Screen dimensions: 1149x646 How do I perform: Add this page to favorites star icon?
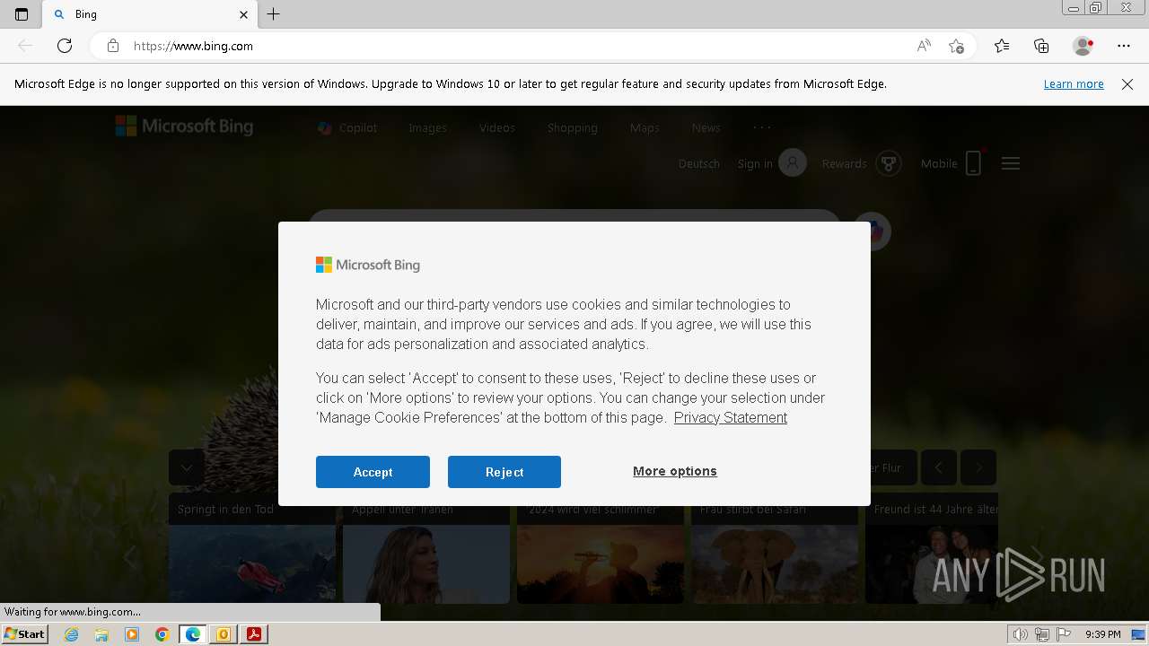[957, 46]
